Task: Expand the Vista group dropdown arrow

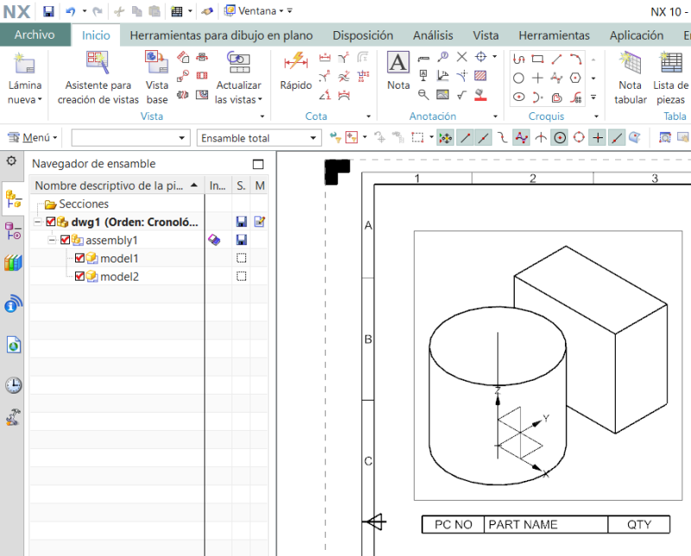Action: click(x=263, y=117)
